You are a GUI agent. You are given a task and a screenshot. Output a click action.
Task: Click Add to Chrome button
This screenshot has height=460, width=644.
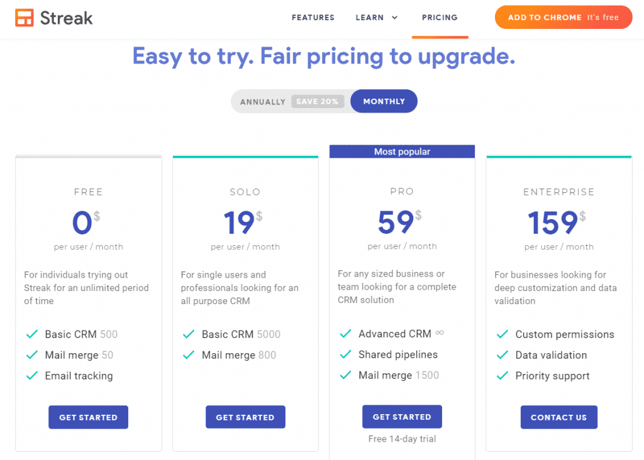pos(563,17)
